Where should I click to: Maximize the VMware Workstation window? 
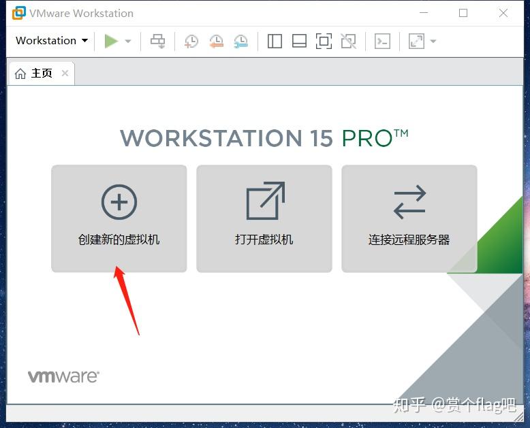click(x=463, y=13)
